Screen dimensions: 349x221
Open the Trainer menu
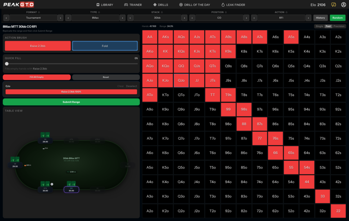click(133, 5)
